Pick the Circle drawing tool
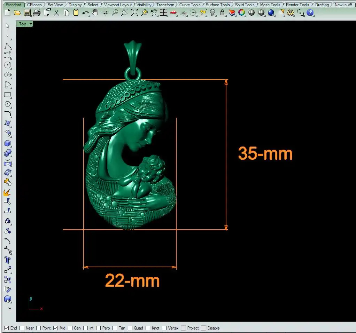The width and height of the screenshot is (356, 333). pos(8,65)
